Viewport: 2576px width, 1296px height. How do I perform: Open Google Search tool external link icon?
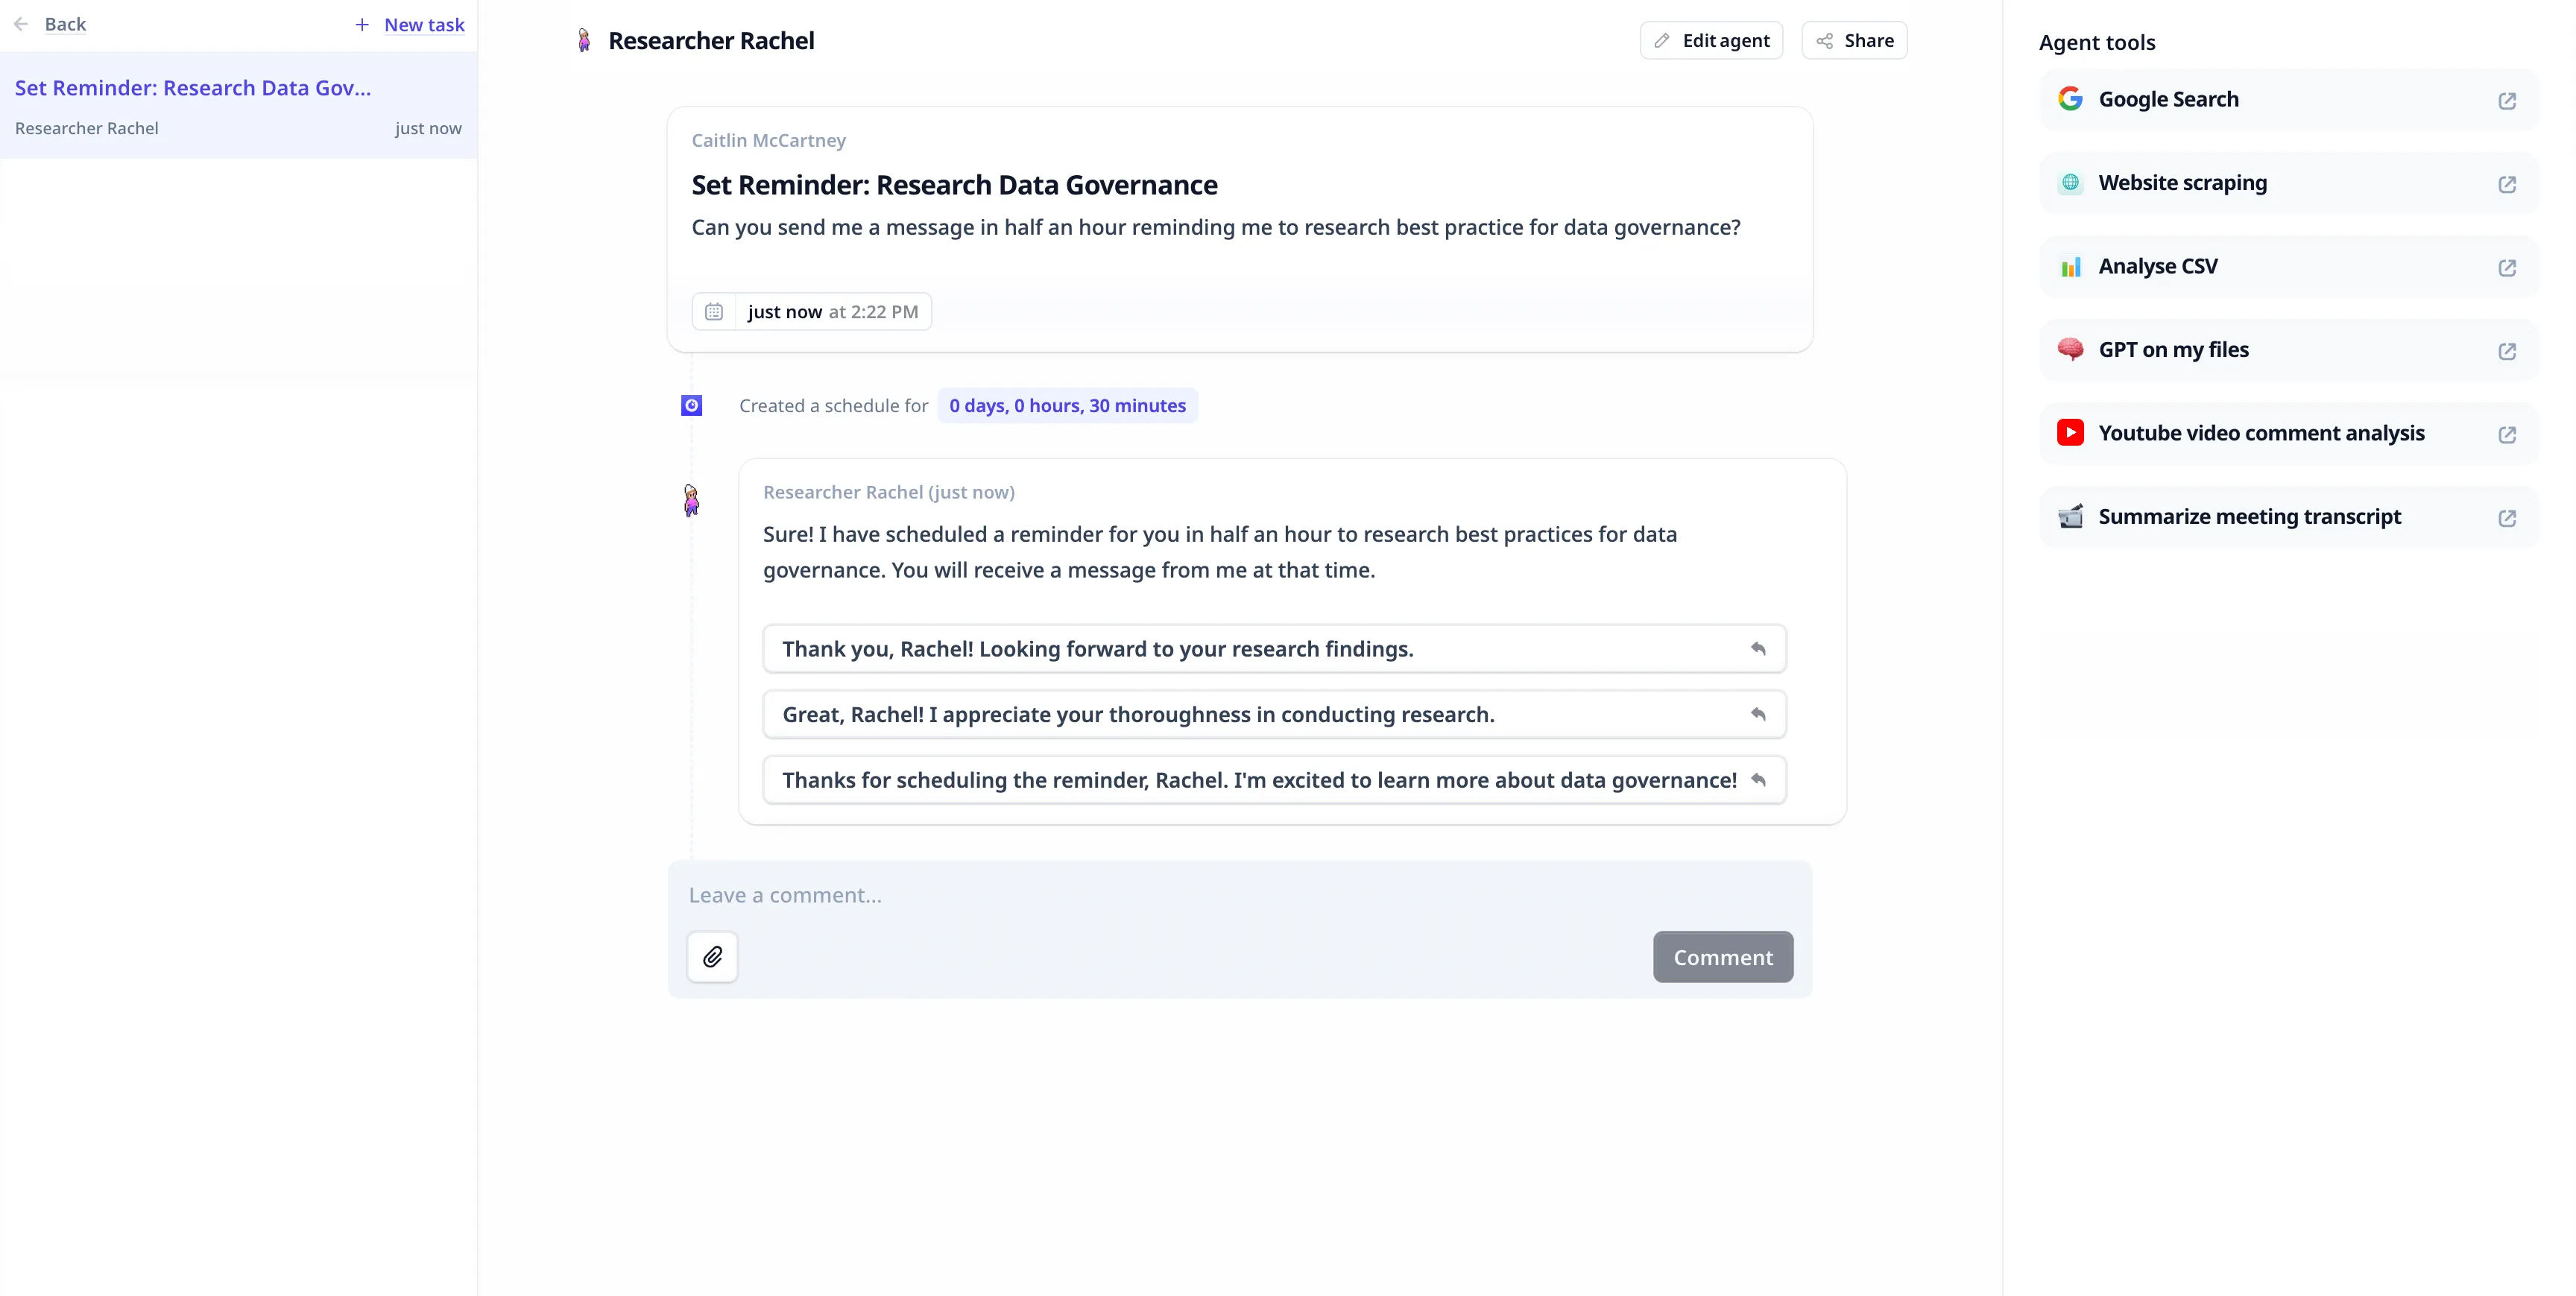2506,100
